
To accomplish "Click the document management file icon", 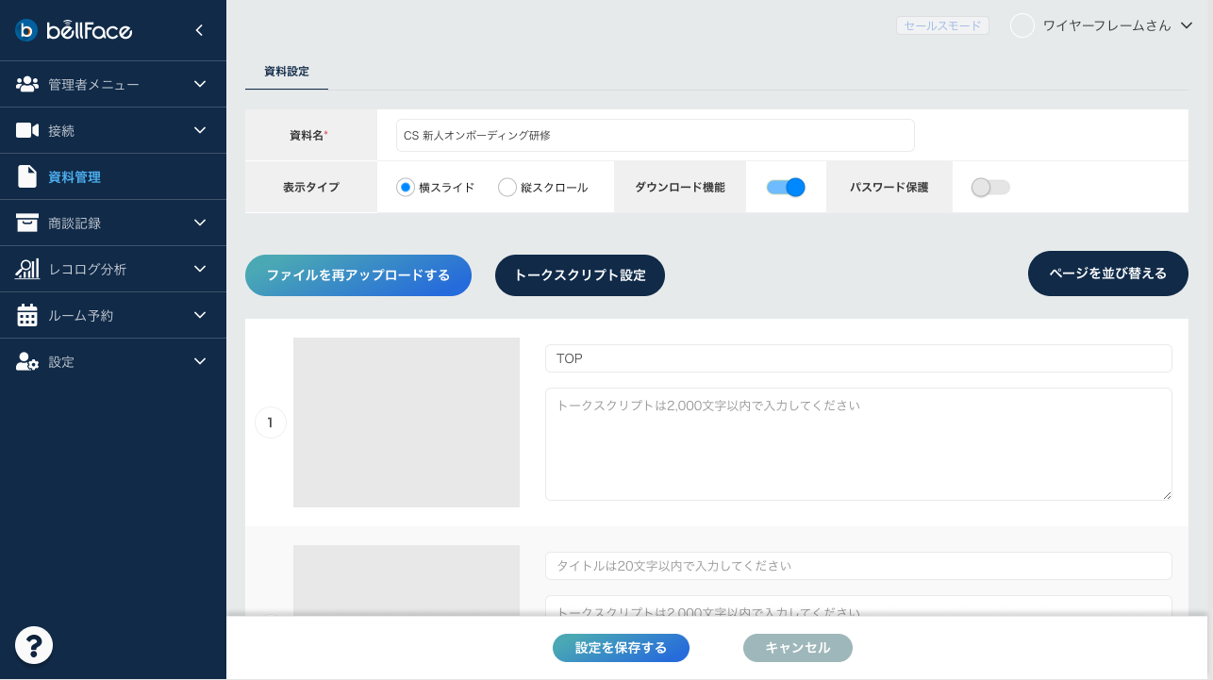I will [27, 176].
